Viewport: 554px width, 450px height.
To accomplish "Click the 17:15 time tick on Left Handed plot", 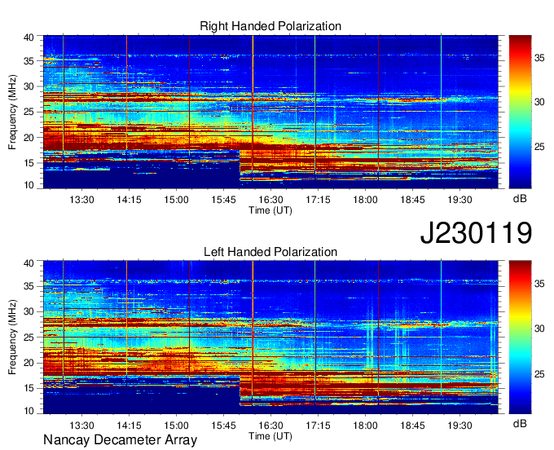I will tap(318, 426).
